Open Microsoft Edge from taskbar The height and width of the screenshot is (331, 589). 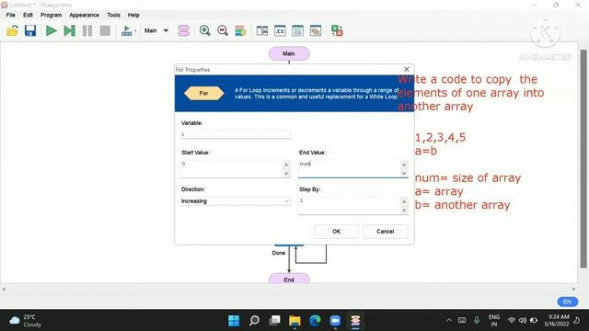point(315,321)
